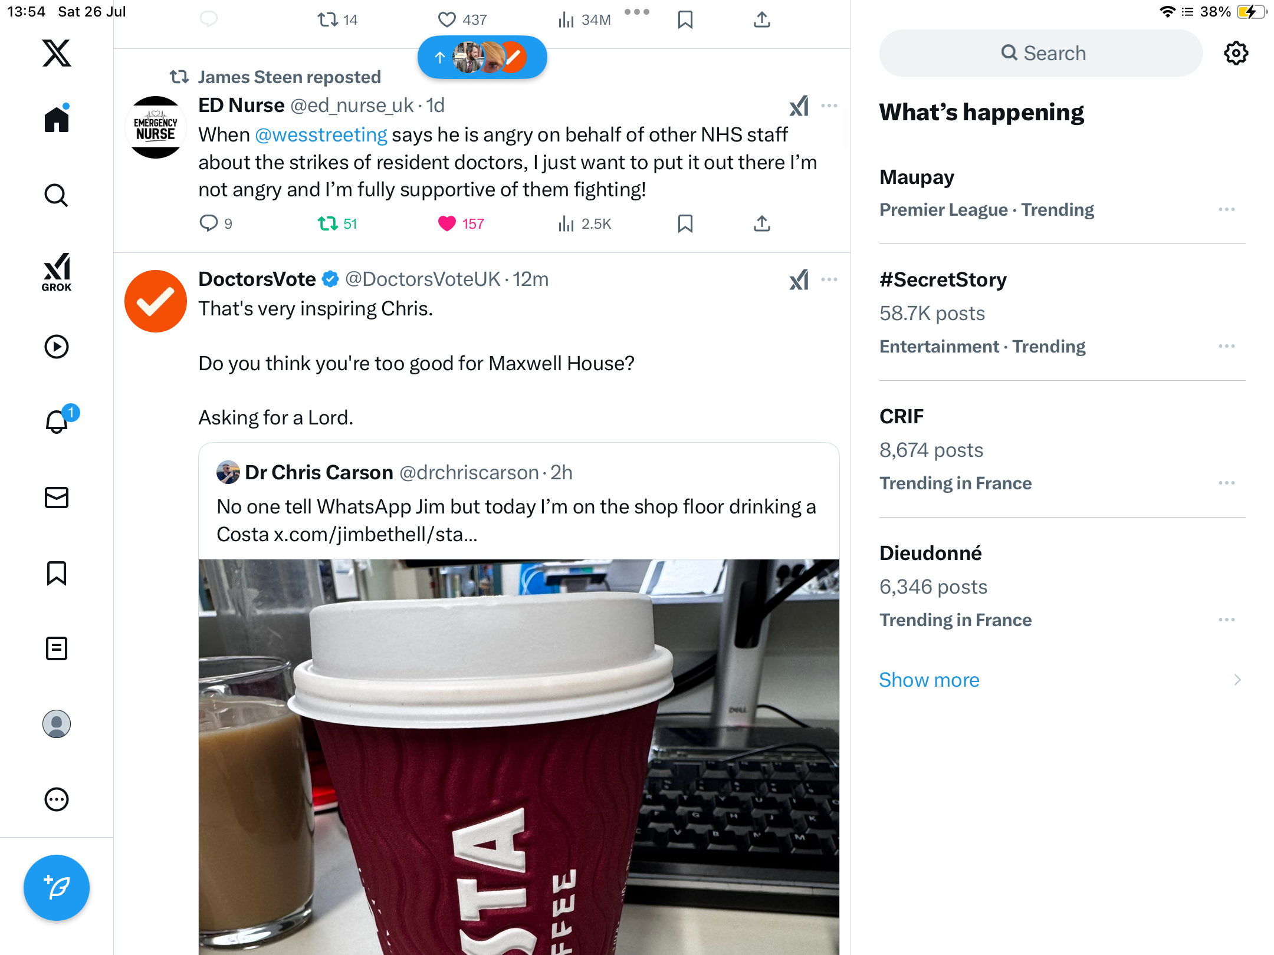
Task: Open direct messages envelope icon
Action: 57,498
